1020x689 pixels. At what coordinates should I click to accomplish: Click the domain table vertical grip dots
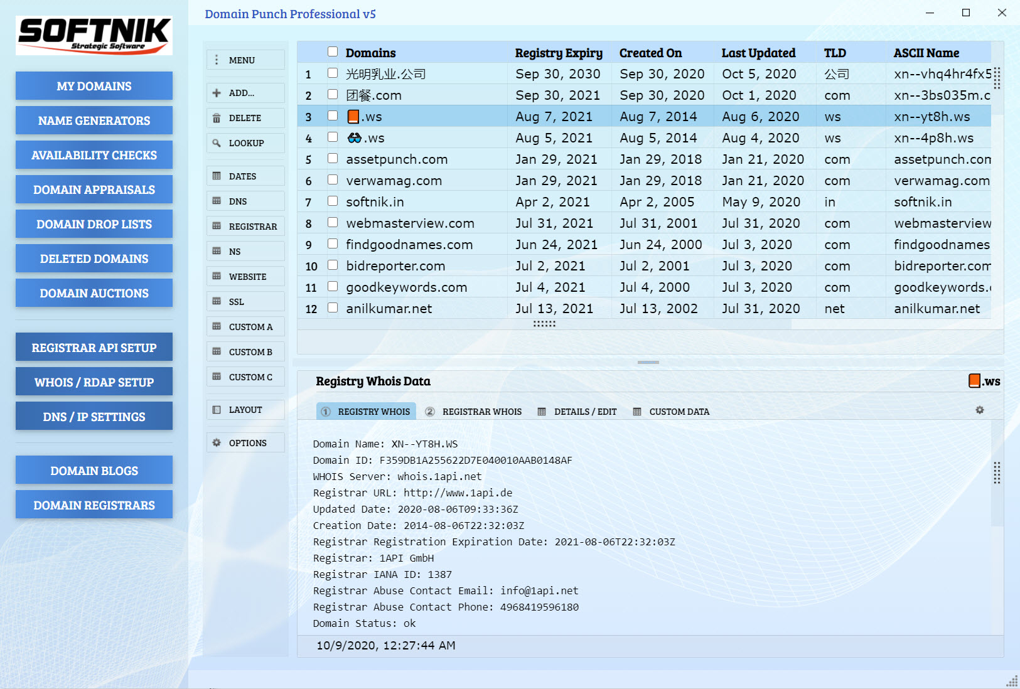[997, 78]
